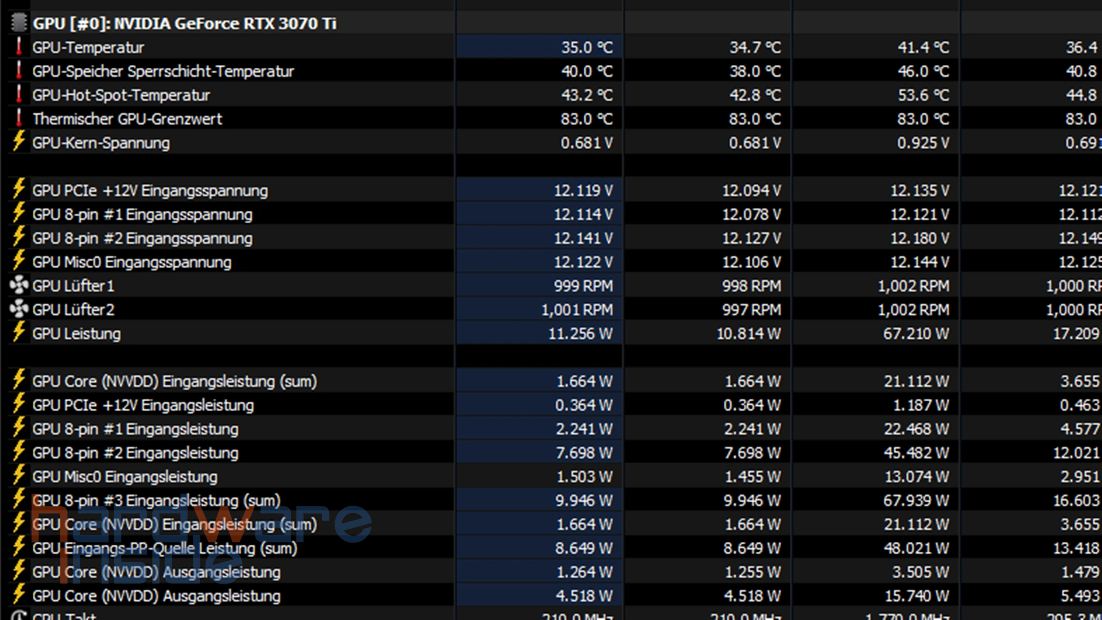Collapse the GPU [#0] NVIDIA GeForce RTX 3070 Ti group
This screenshot has height=620, width=1102.
(x=184, y=24)
